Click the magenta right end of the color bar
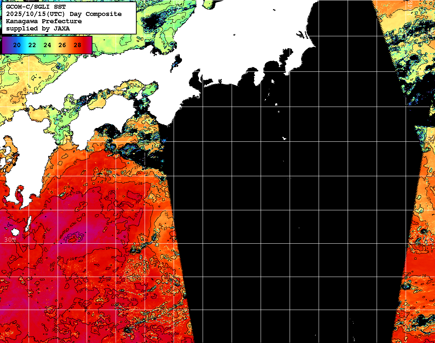 [x=89, y=45]
